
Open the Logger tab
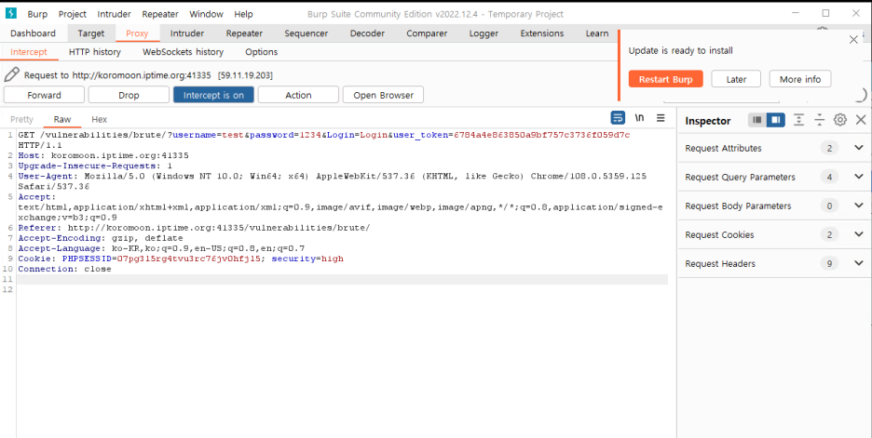coord(484,33)
